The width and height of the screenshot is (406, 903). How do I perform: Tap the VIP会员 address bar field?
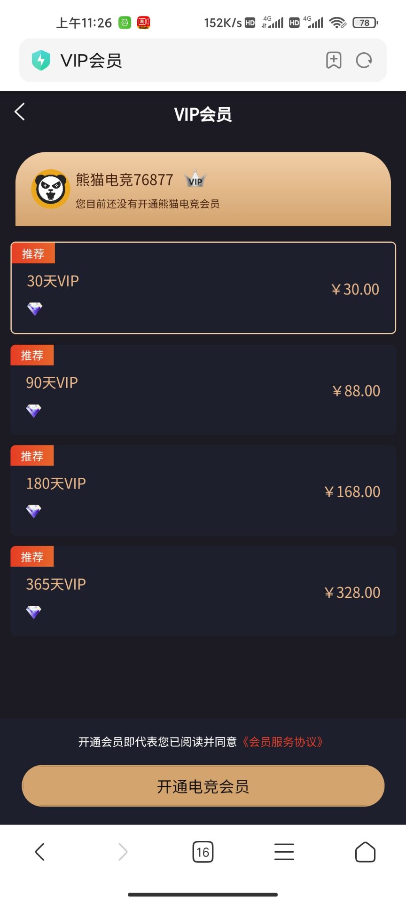[188, 60]
